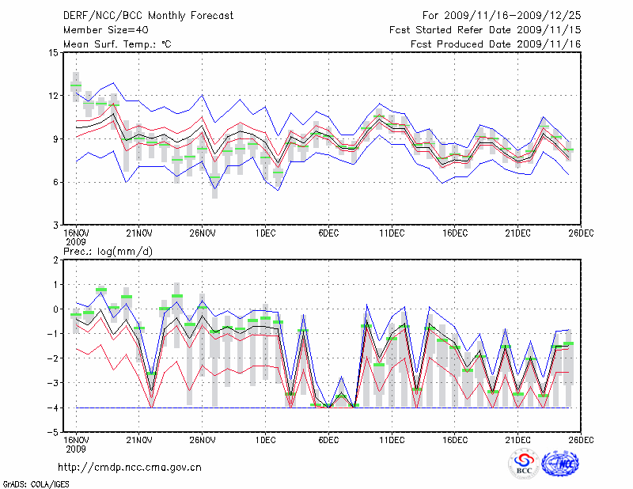The image size is (633, 489).
Task: Click 11DEC label under precipitation chart
Action: tap(391, 439)
